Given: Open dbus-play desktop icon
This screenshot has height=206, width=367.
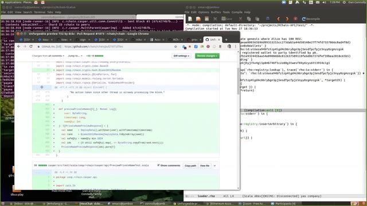Looking at the screenshot, I should (17, 191).
